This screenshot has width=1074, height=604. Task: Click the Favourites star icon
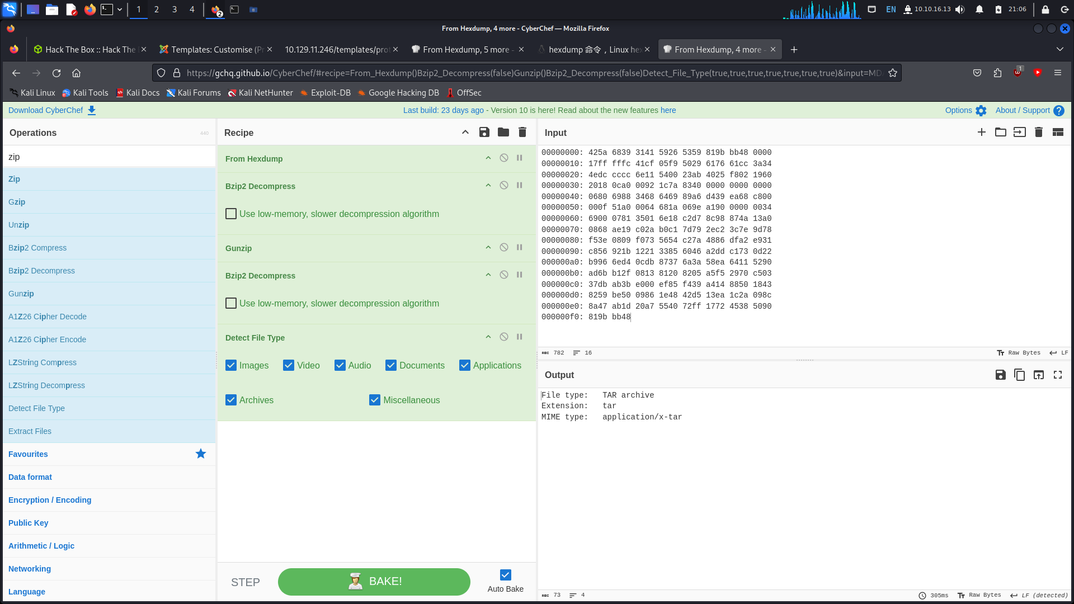click(201, 454)
